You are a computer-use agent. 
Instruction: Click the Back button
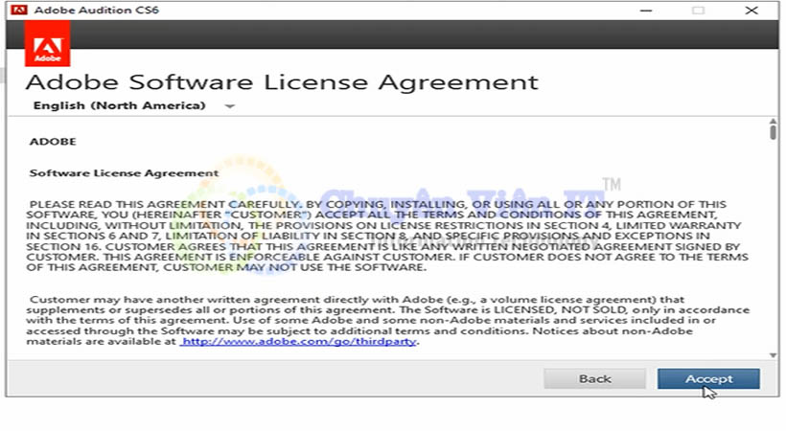click(594, 378)
